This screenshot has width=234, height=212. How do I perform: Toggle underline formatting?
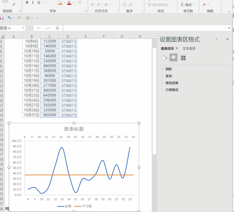click(x=39, y=3)
